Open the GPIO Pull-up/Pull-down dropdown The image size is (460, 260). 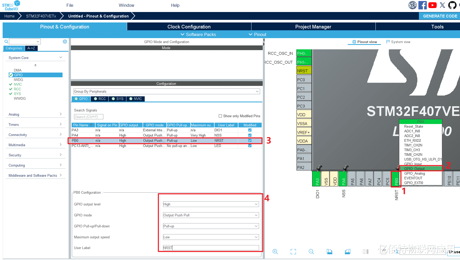(x=211, y=226)
